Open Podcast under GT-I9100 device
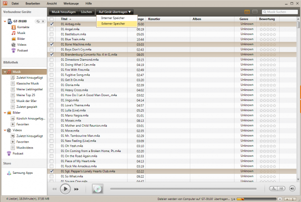 pos(22,50)
